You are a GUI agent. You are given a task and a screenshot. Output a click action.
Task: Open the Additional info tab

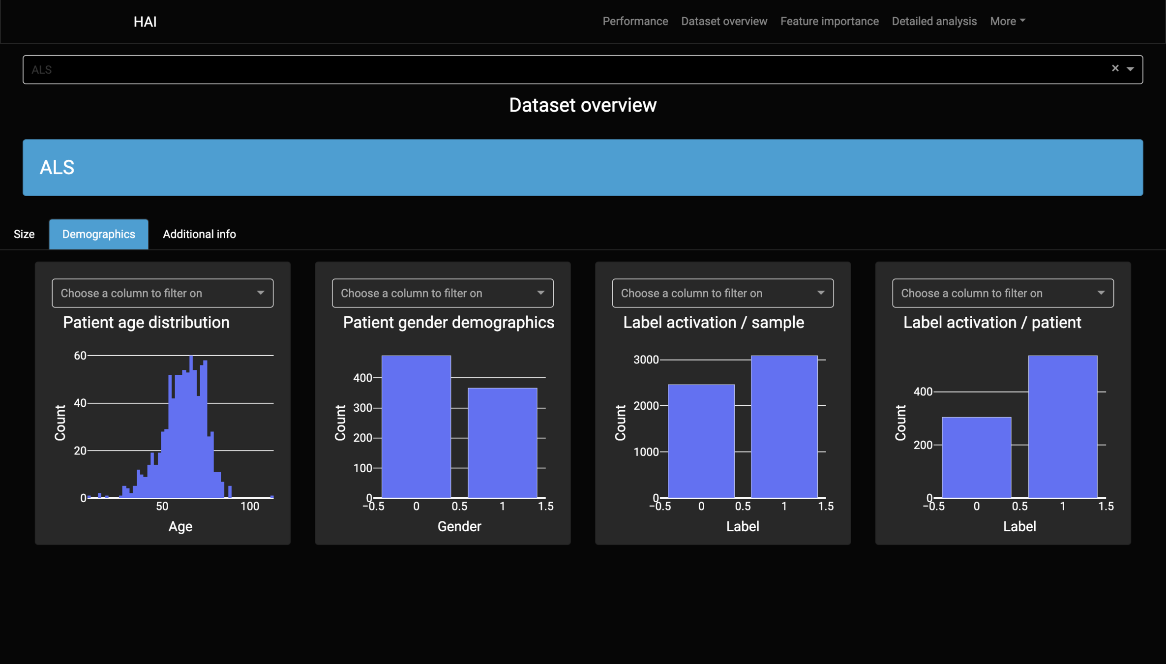[199, 234]
